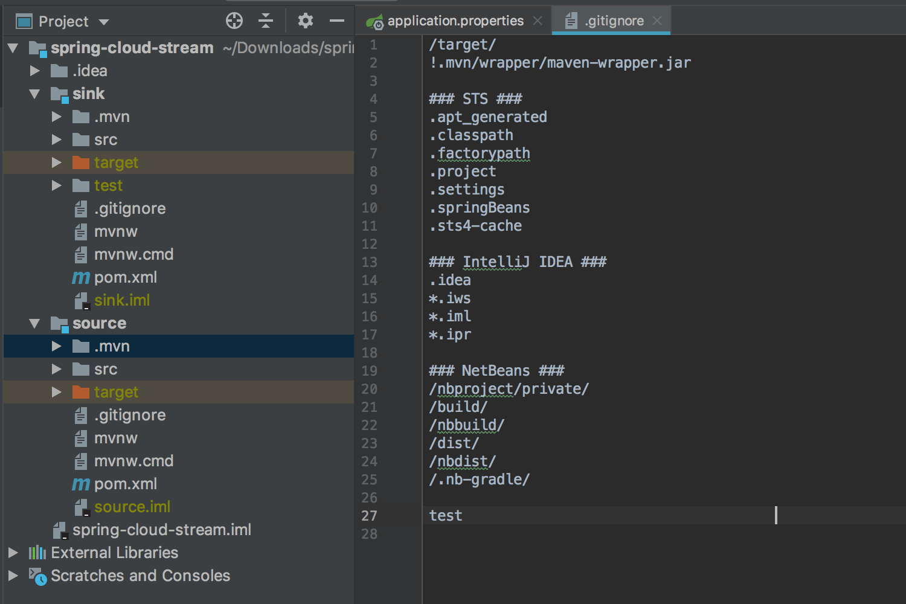Click the External Libraries bars icon
The width and height of the screenshot is (906, 604).
click(x=37, y=553)
